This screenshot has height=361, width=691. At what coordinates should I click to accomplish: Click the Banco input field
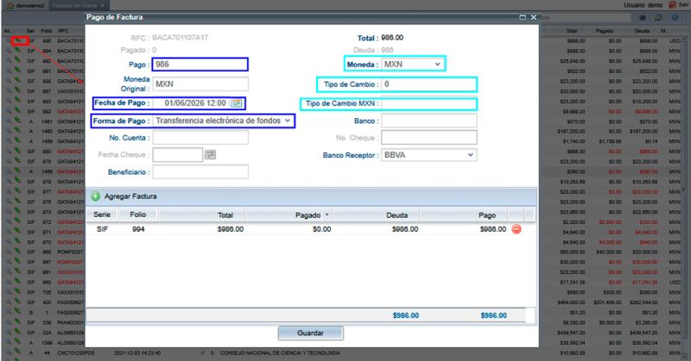click(x=428, y=121)
